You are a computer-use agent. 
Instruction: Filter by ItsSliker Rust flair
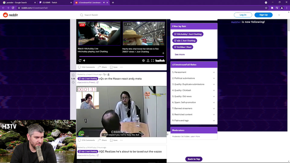[x=183, y=47]
